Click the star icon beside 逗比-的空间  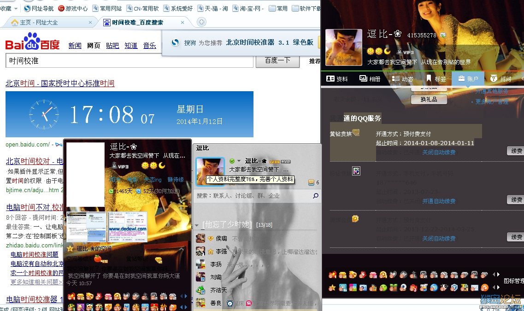70,248
